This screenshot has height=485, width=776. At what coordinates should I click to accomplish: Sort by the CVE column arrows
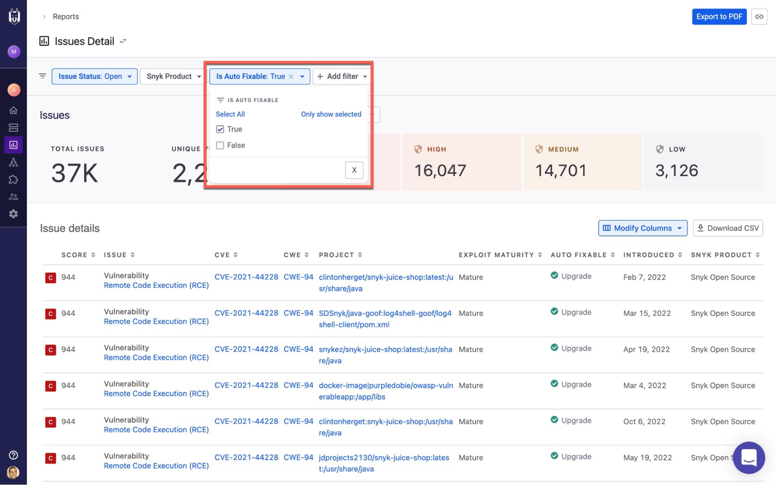click(x=236, y=255)
